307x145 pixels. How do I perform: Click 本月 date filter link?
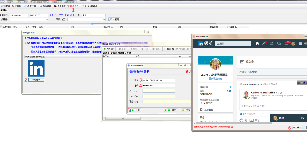click(72, 15)
